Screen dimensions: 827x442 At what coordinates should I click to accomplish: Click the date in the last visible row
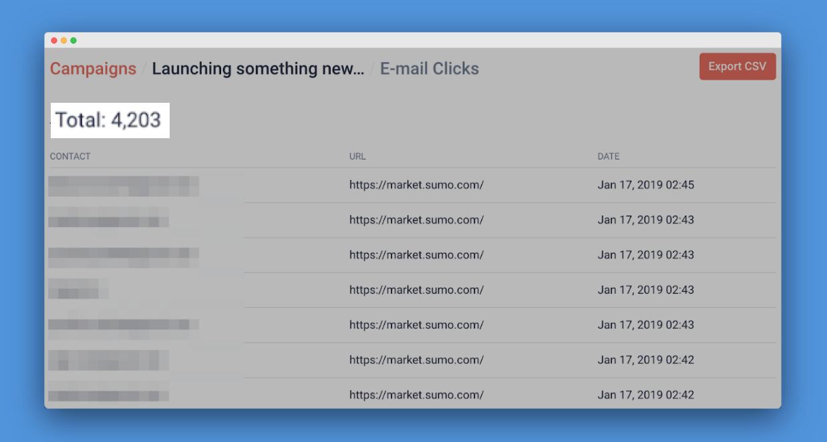[x=646, y=395]
